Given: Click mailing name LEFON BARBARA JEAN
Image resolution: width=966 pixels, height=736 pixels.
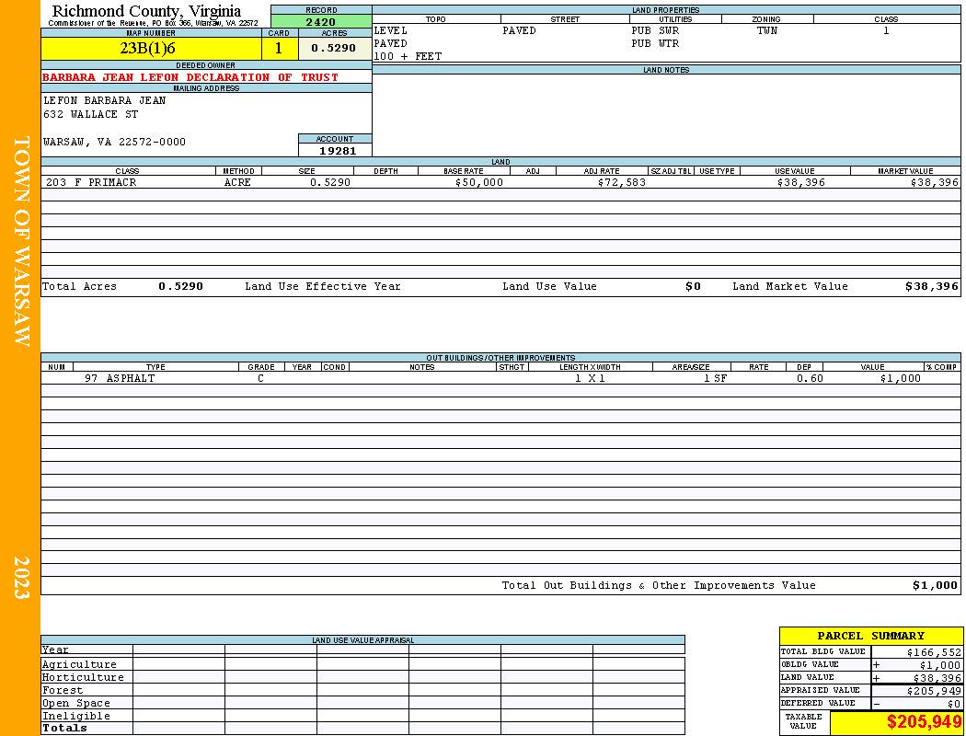Looking at the screenshot, I should pyautogui.click(x=104, y=100).
